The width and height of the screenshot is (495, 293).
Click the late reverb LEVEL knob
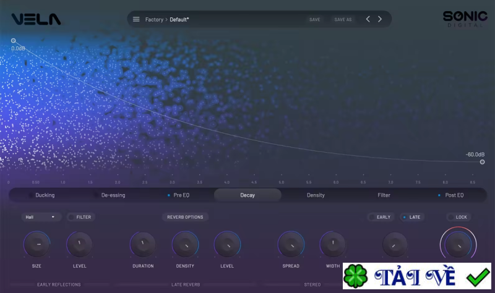[x=227, y=244]
